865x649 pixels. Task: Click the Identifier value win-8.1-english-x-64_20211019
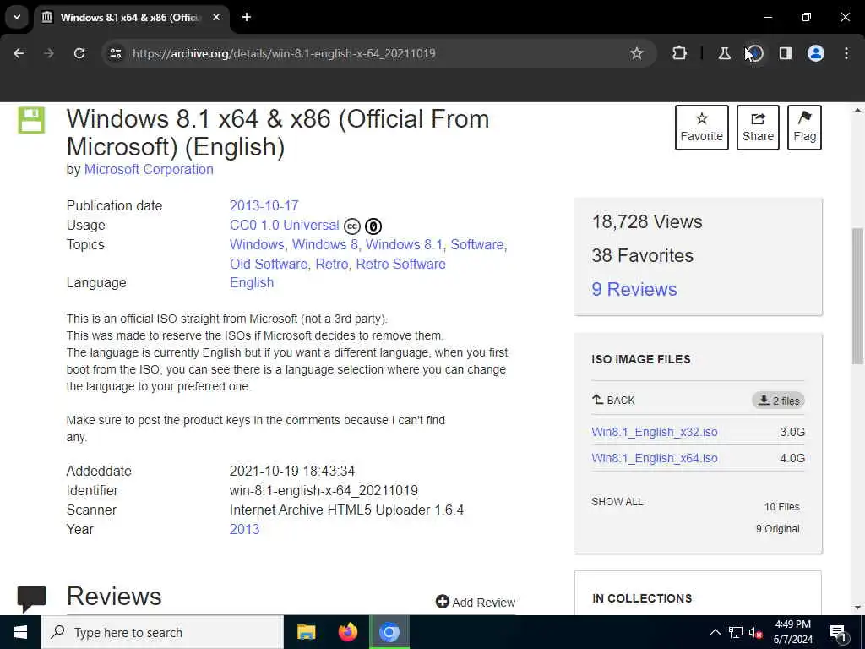pos(324,491)
